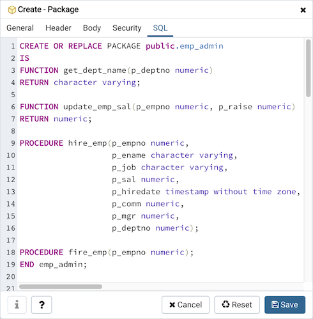Click 'p_raise' parameter on line 6
The width and height of the screenshot is (313, 319).
coord(235,107)
